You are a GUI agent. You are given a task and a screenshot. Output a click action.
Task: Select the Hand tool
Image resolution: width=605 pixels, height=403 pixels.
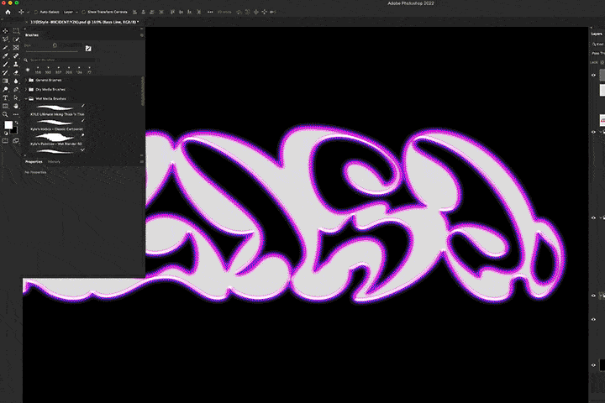coord(16,106)
